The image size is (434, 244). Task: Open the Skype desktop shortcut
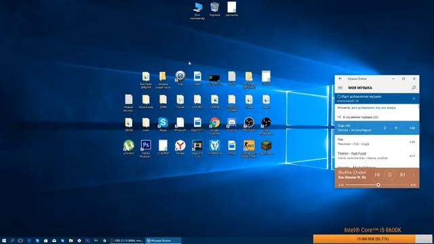[x=163, y=124]
